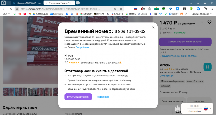Open browser three-dots menu next to address bar

pyautogui.click(x=128, y=9)
